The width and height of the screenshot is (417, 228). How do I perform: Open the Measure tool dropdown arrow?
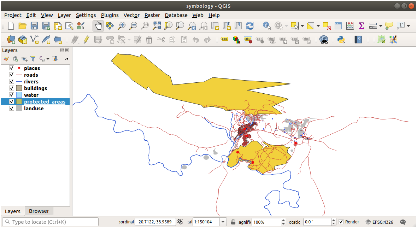point(381,26)
